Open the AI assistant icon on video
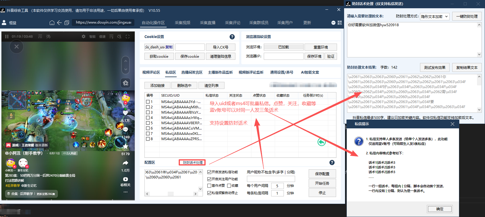 tap(126, 83)
